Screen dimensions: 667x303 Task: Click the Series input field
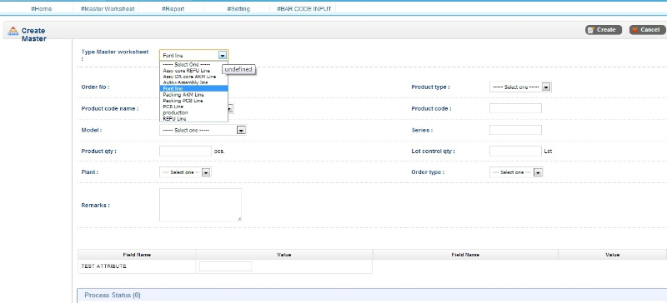(x=515, y=130)
